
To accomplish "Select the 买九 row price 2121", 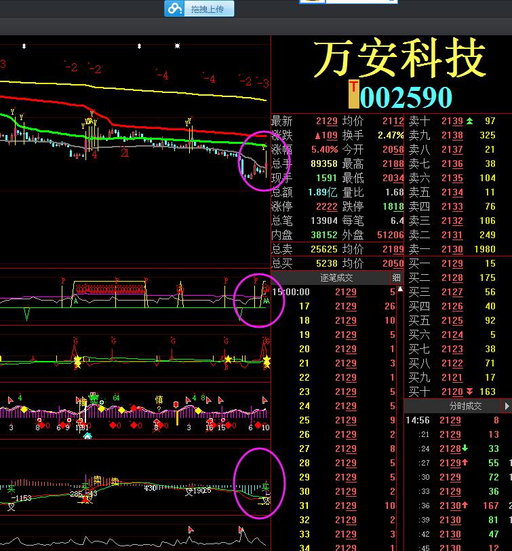I will coord(452,377).
